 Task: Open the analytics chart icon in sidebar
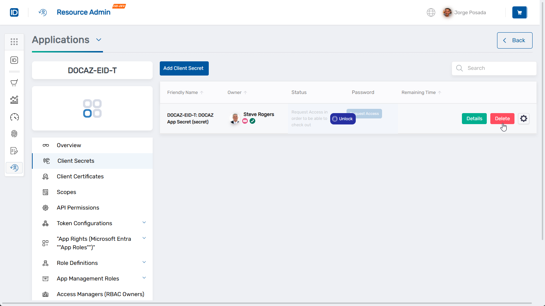[14, 100]
